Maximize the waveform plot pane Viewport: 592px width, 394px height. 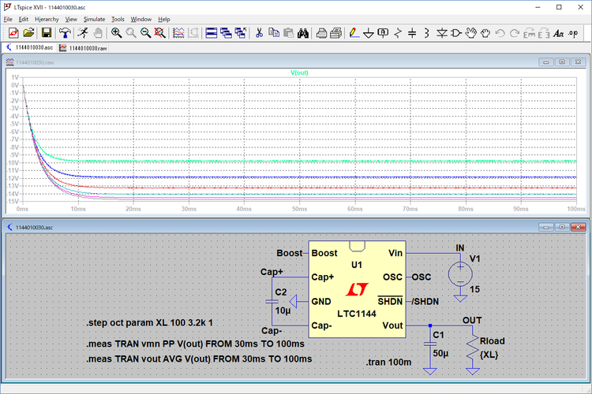point(562,61)
